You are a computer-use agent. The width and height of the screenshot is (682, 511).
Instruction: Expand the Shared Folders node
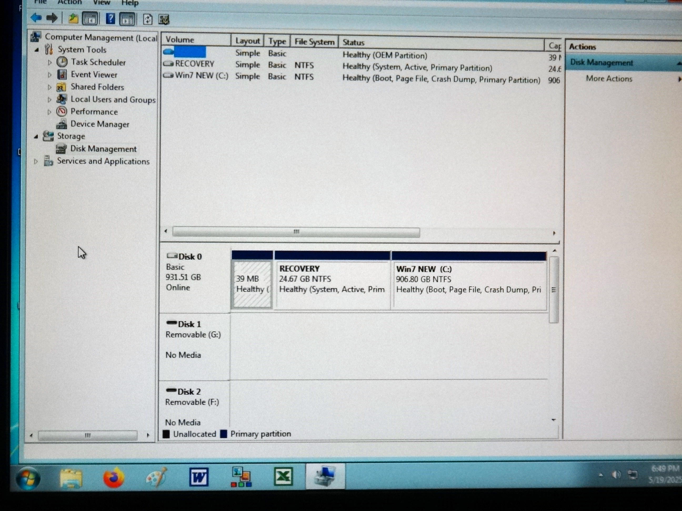(x=50, y=87)
